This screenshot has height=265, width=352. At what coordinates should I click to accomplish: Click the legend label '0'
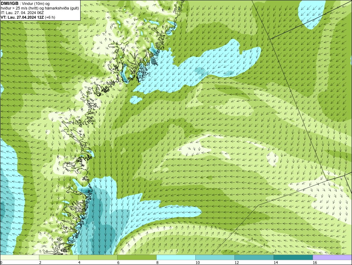coord(1,263)
